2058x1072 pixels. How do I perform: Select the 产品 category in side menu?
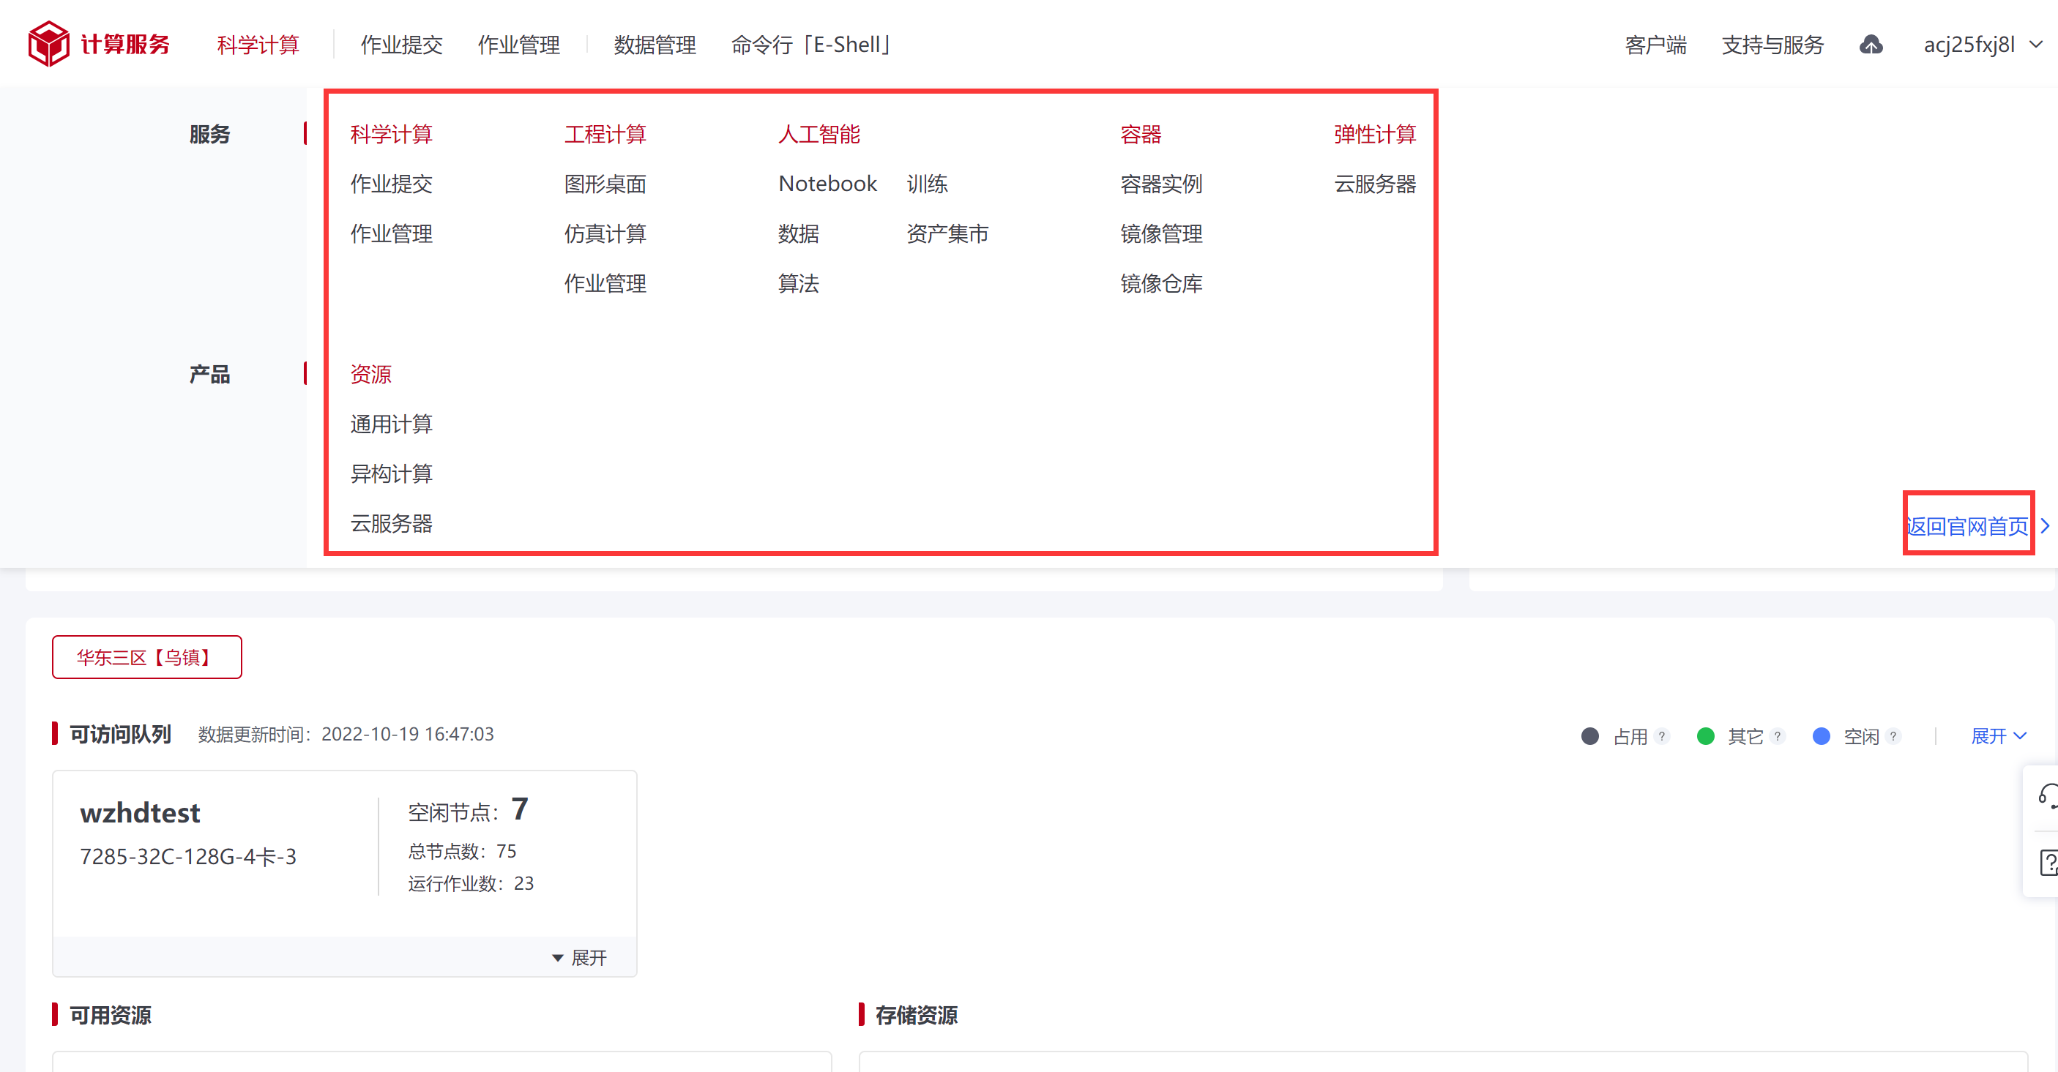pyautogui.click(x=209, y=374)
